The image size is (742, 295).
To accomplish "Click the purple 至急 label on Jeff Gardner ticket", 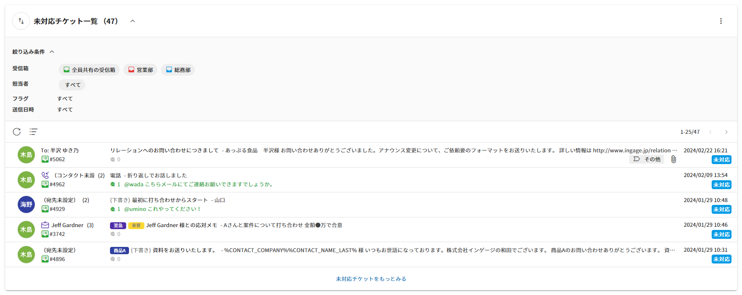I will [118, 225].
